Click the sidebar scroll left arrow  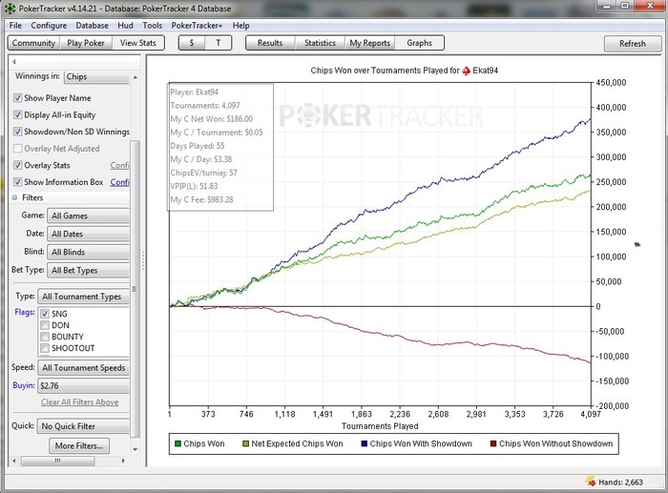click(x=14, y=461)
